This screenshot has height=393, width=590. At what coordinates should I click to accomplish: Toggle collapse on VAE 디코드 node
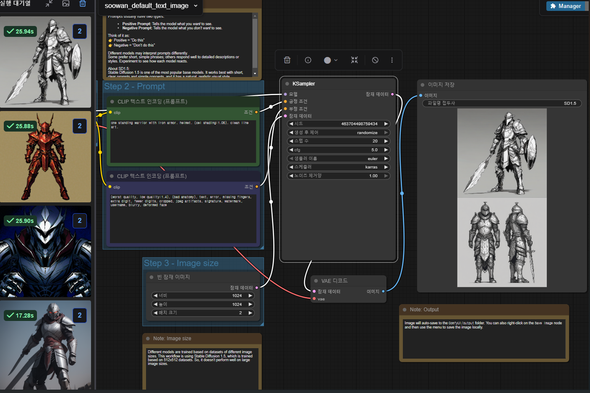pos(316,281)
